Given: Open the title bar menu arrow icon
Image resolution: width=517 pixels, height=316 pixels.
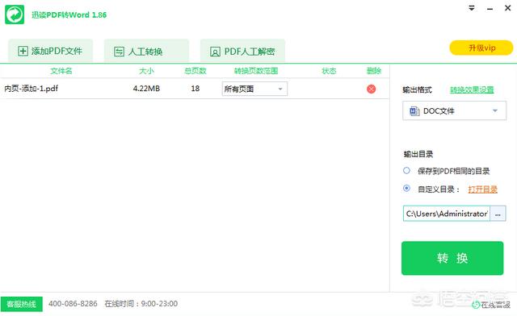Looking at the screenshot, I should pyautogui.click(x=472, y=8).
